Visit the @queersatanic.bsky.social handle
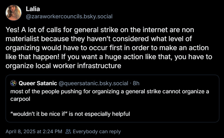 pos(93,83)
